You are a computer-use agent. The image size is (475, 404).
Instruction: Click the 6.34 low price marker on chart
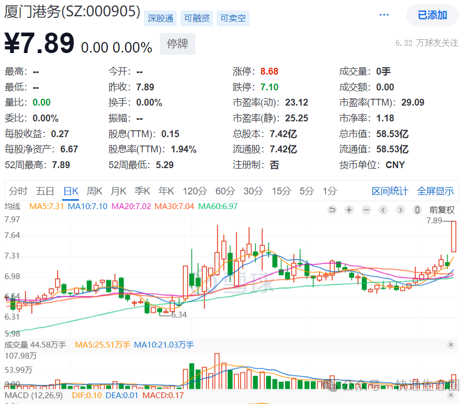179,315
